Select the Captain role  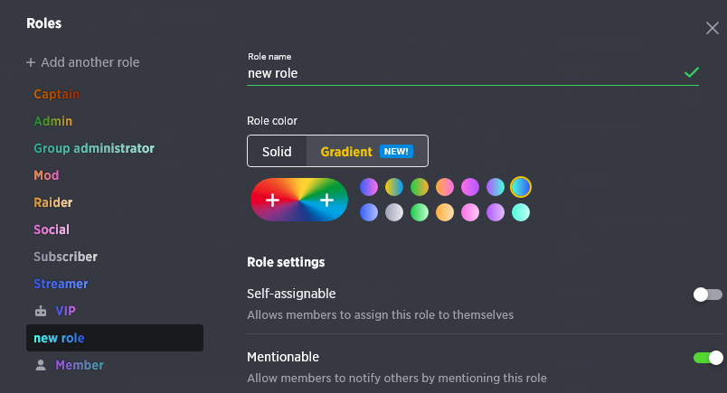[57, 94]
